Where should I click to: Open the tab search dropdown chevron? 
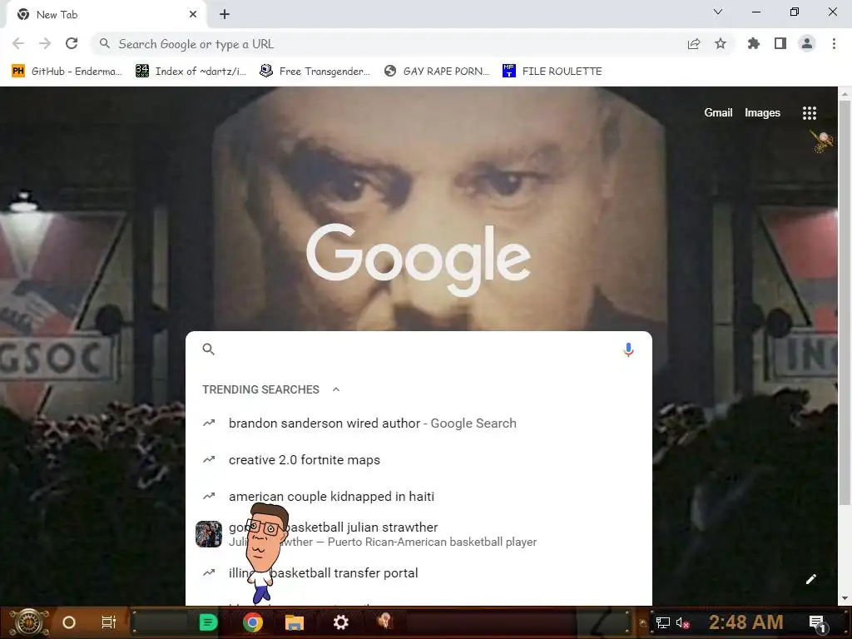pos(718,12)
